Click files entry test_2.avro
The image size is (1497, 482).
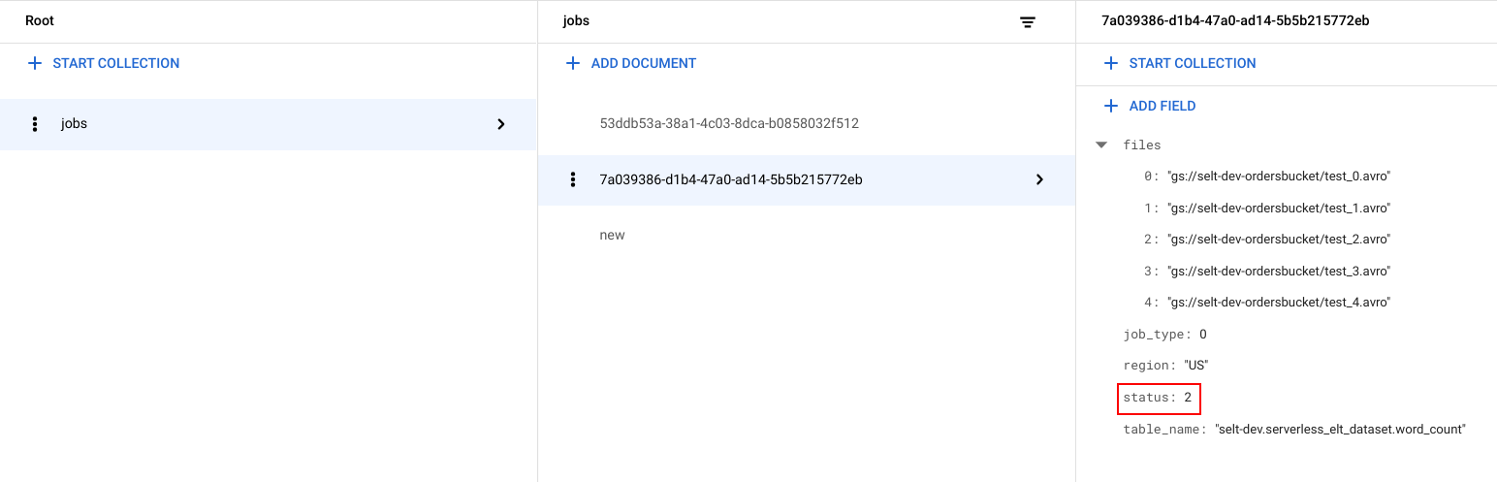[1280, 240]
